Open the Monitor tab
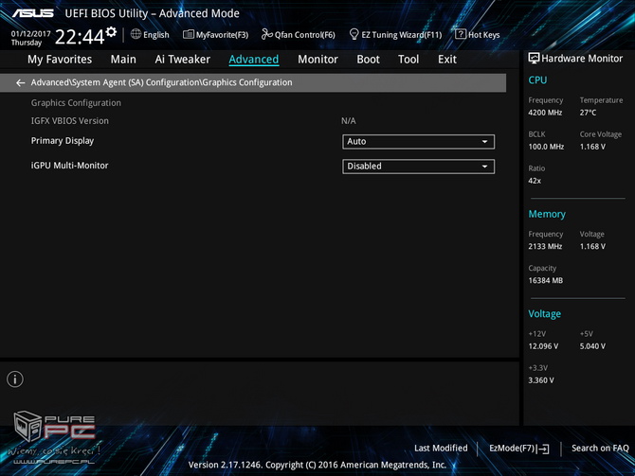 [x=317, y=60]
